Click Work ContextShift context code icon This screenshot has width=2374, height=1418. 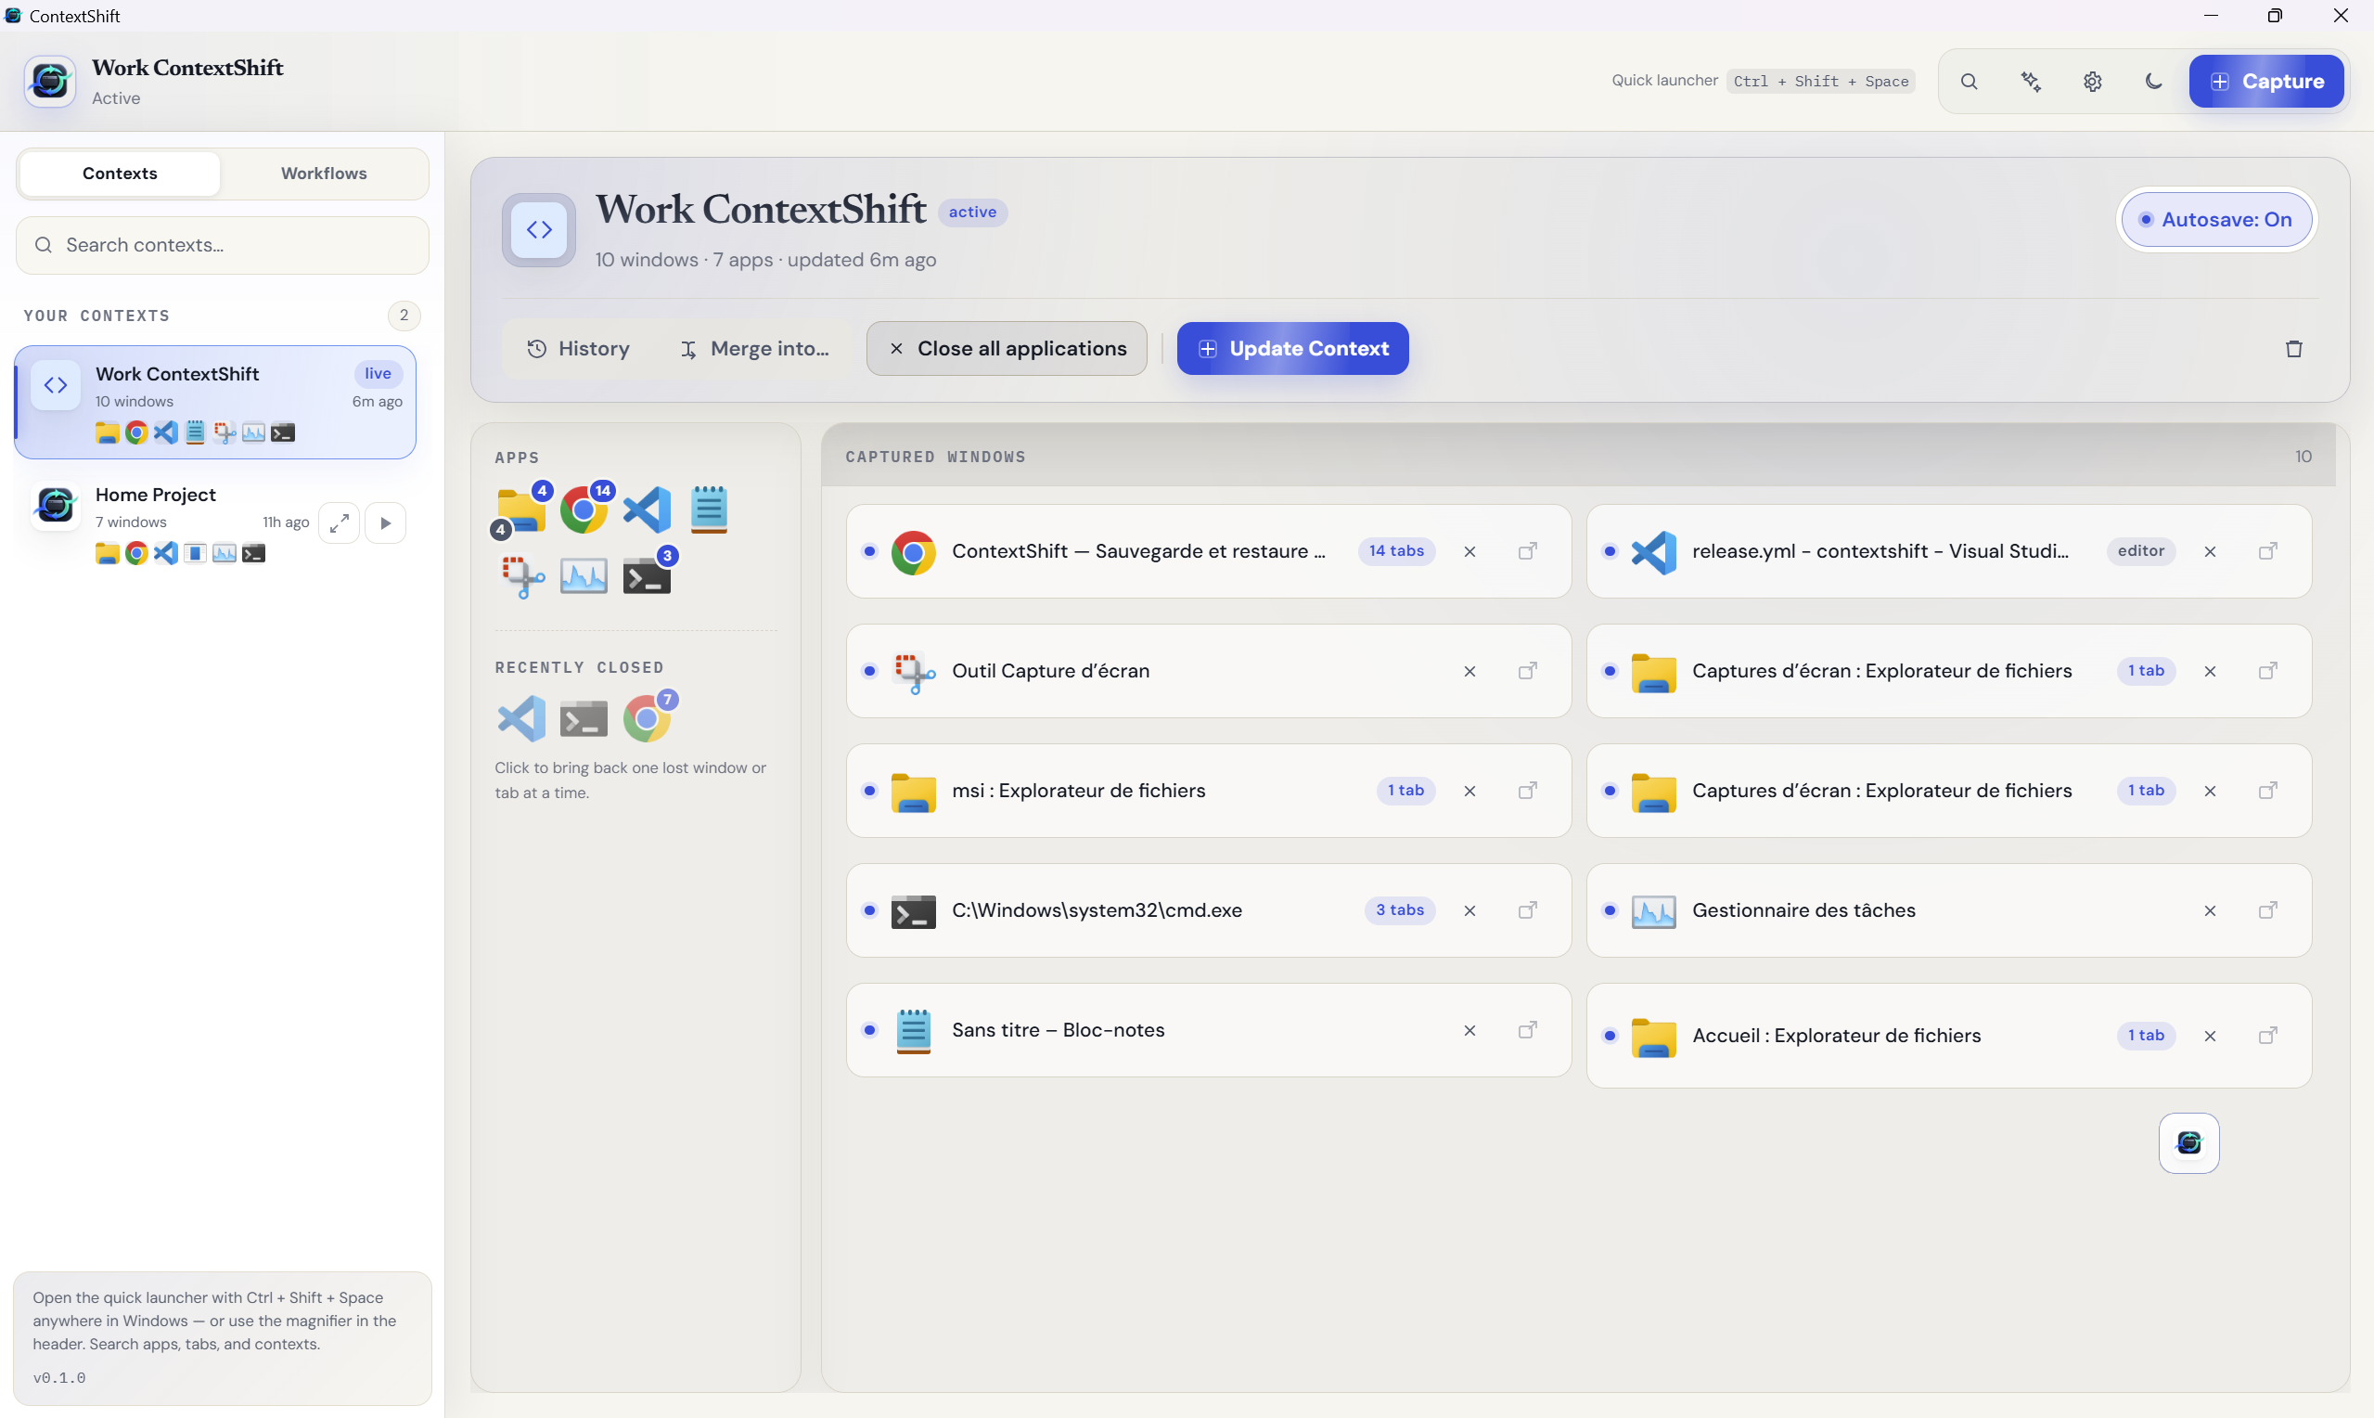(x=56, y=386)
